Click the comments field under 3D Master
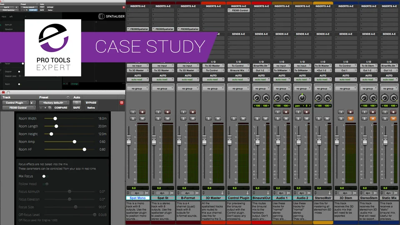Image resolution: width=400 pixels, height=225 pixels. [x=213, y=211]
